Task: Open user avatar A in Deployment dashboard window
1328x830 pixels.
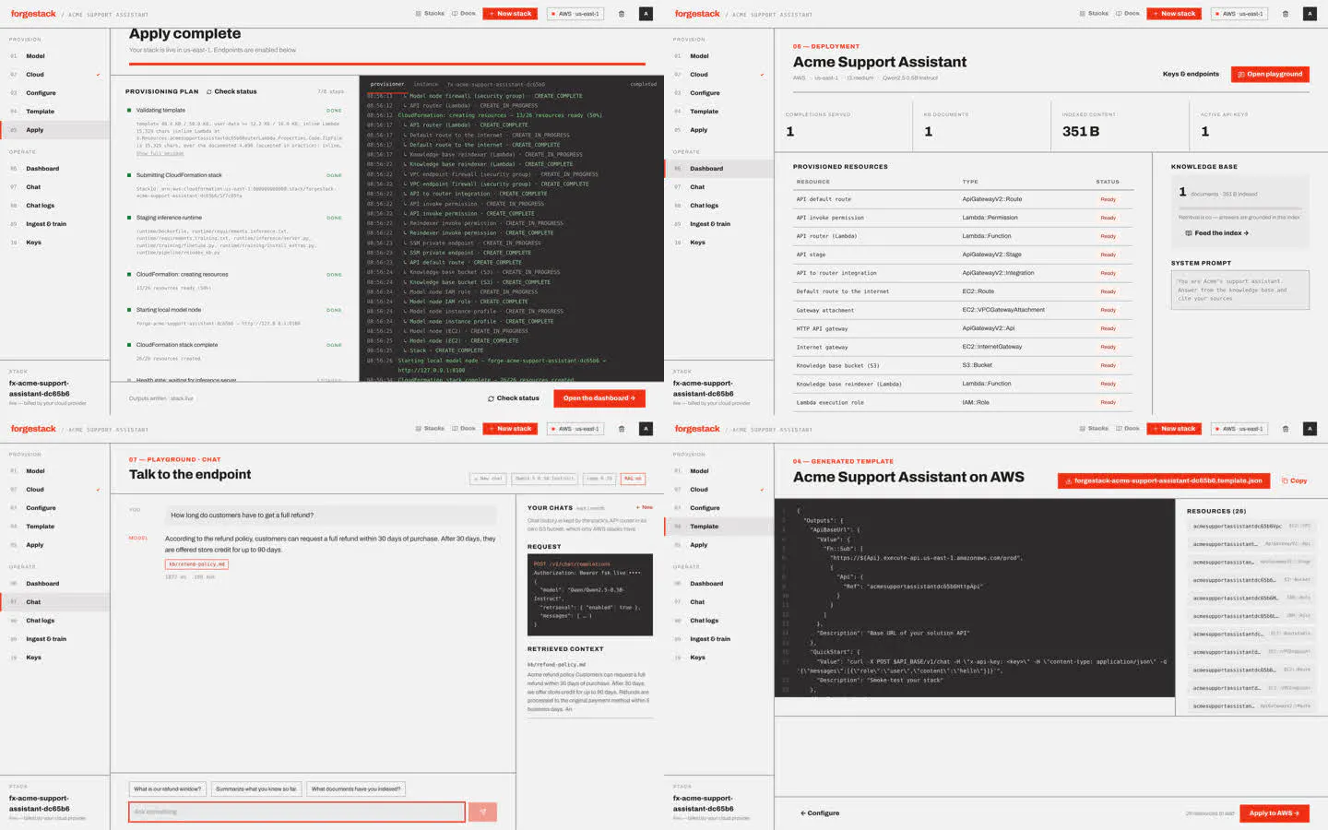Action: (1310, 14)
